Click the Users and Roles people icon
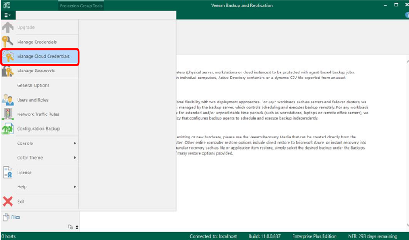 click(8, 100)
